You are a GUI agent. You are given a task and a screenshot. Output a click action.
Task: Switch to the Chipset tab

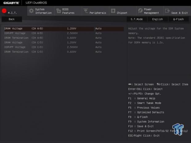point(122,13)
